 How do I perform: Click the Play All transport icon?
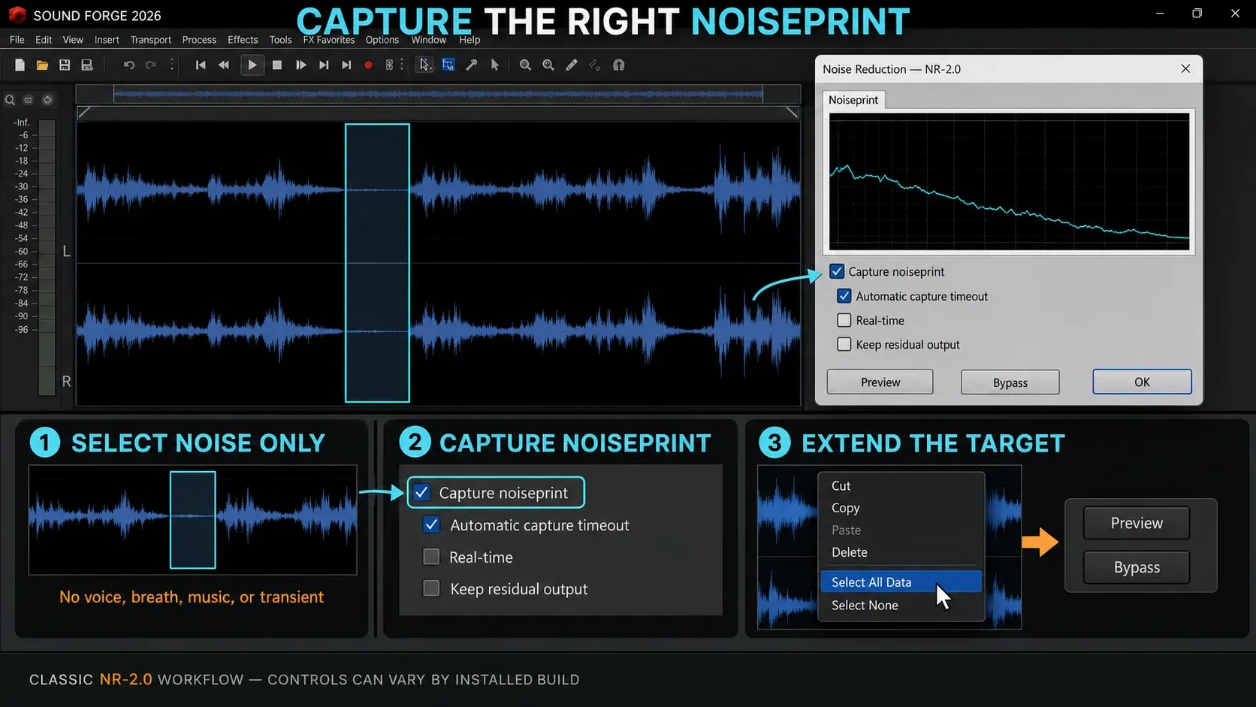point(300,65)
